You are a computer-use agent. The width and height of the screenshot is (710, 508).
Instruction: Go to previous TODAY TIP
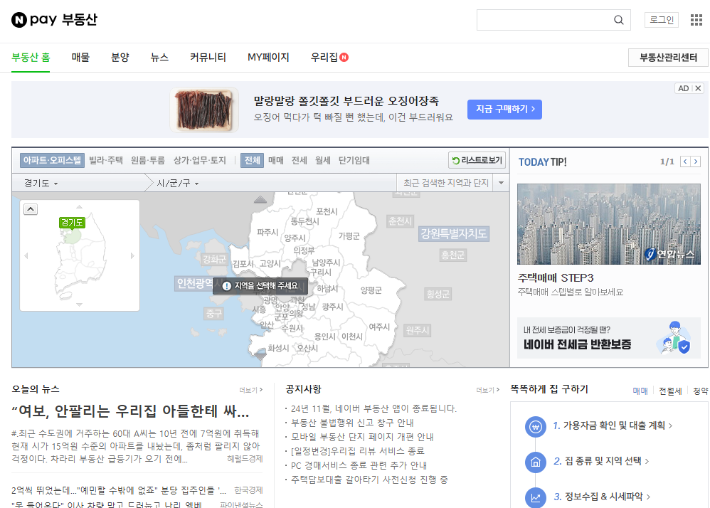click(685, 162)
